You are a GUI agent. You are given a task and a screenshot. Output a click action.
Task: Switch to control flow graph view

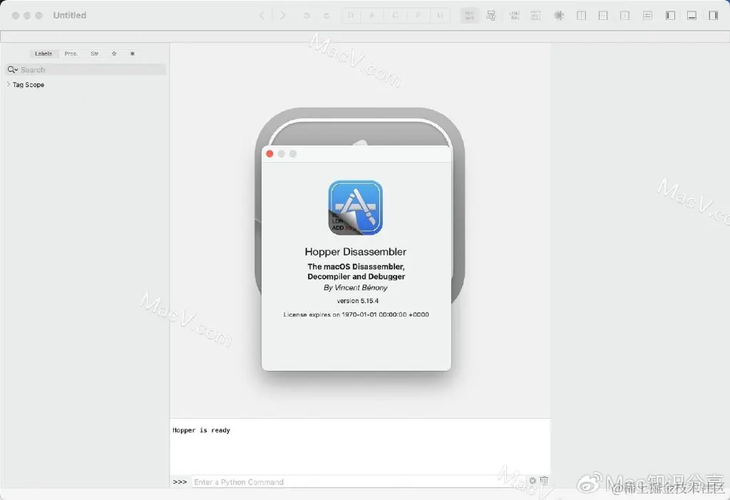coord(490,16)
